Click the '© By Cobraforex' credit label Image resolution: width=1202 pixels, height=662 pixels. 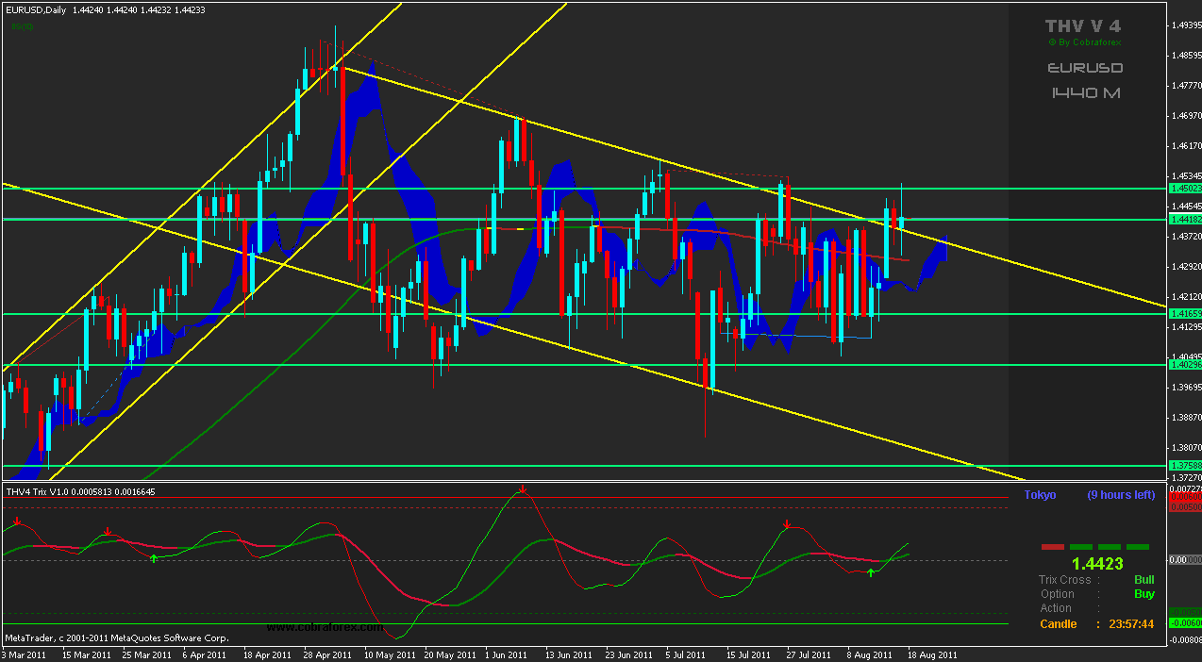[1085, 42]
